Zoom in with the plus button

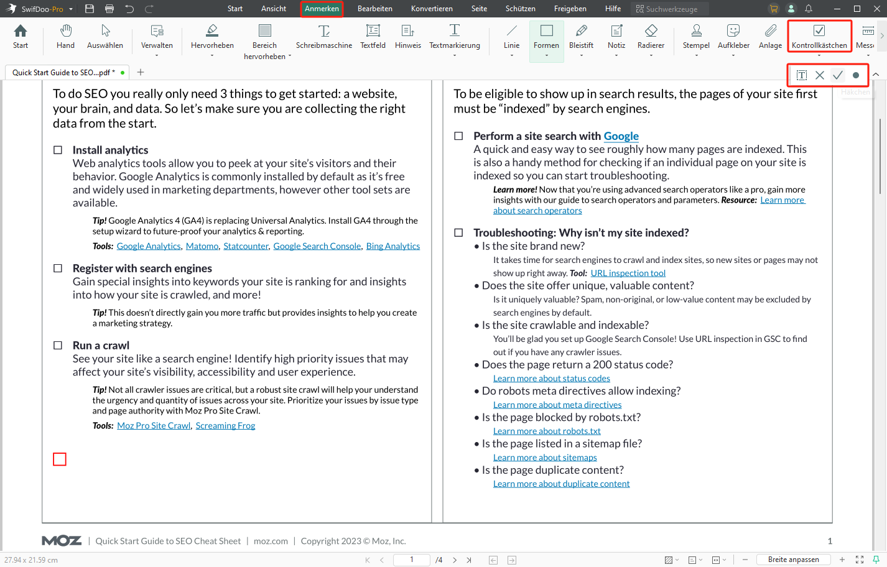point(842,560)
